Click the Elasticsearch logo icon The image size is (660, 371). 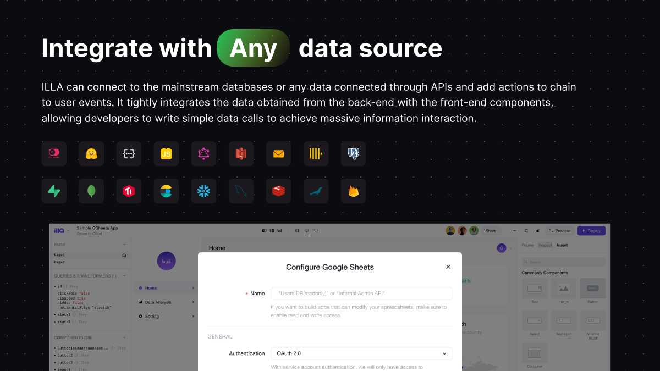tap(166, 191)
